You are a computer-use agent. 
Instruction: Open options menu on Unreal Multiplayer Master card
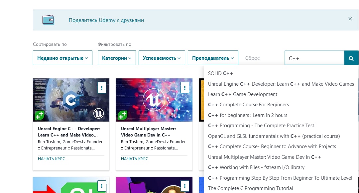185,88
